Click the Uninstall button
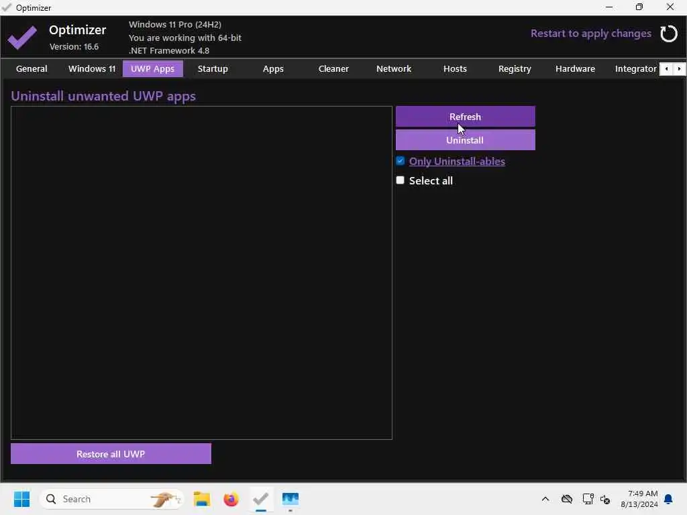This screenshot has height=515, width=687. pos(466,140)
